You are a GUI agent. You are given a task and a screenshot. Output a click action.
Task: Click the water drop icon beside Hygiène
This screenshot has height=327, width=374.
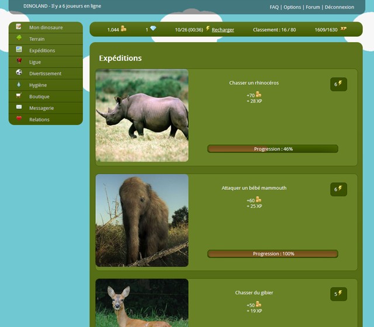[x=19, y=84]
